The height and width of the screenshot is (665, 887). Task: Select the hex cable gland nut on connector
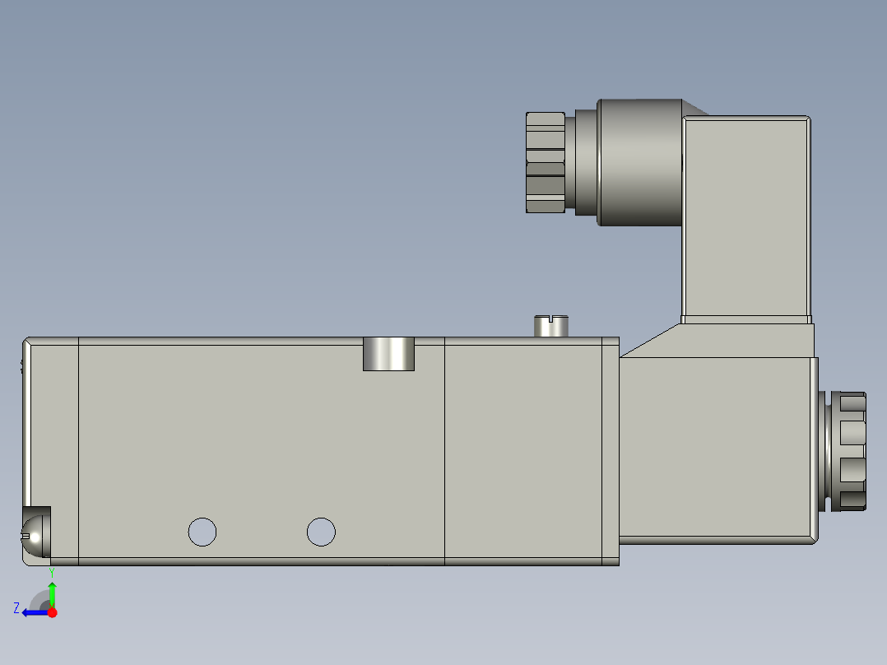coord(546,162)
